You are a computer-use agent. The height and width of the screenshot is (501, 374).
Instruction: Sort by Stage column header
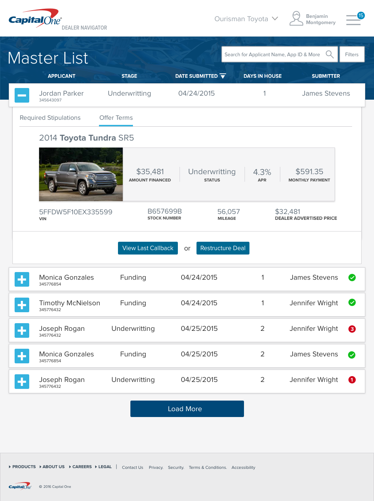[129, 76]
